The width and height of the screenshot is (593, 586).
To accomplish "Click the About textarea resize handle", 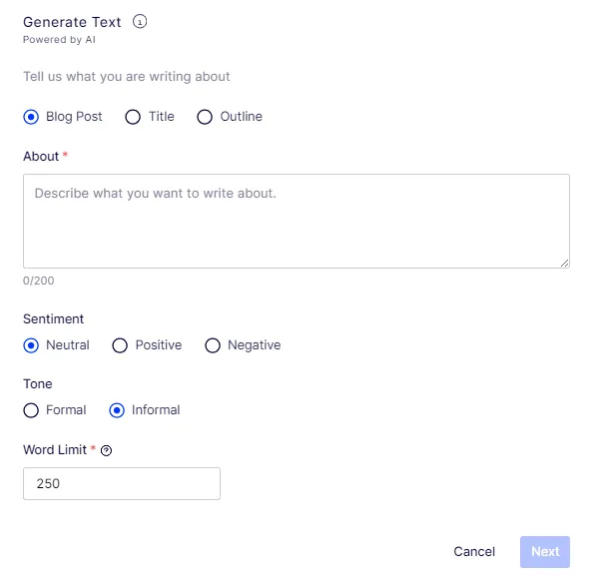I will 564,264.
